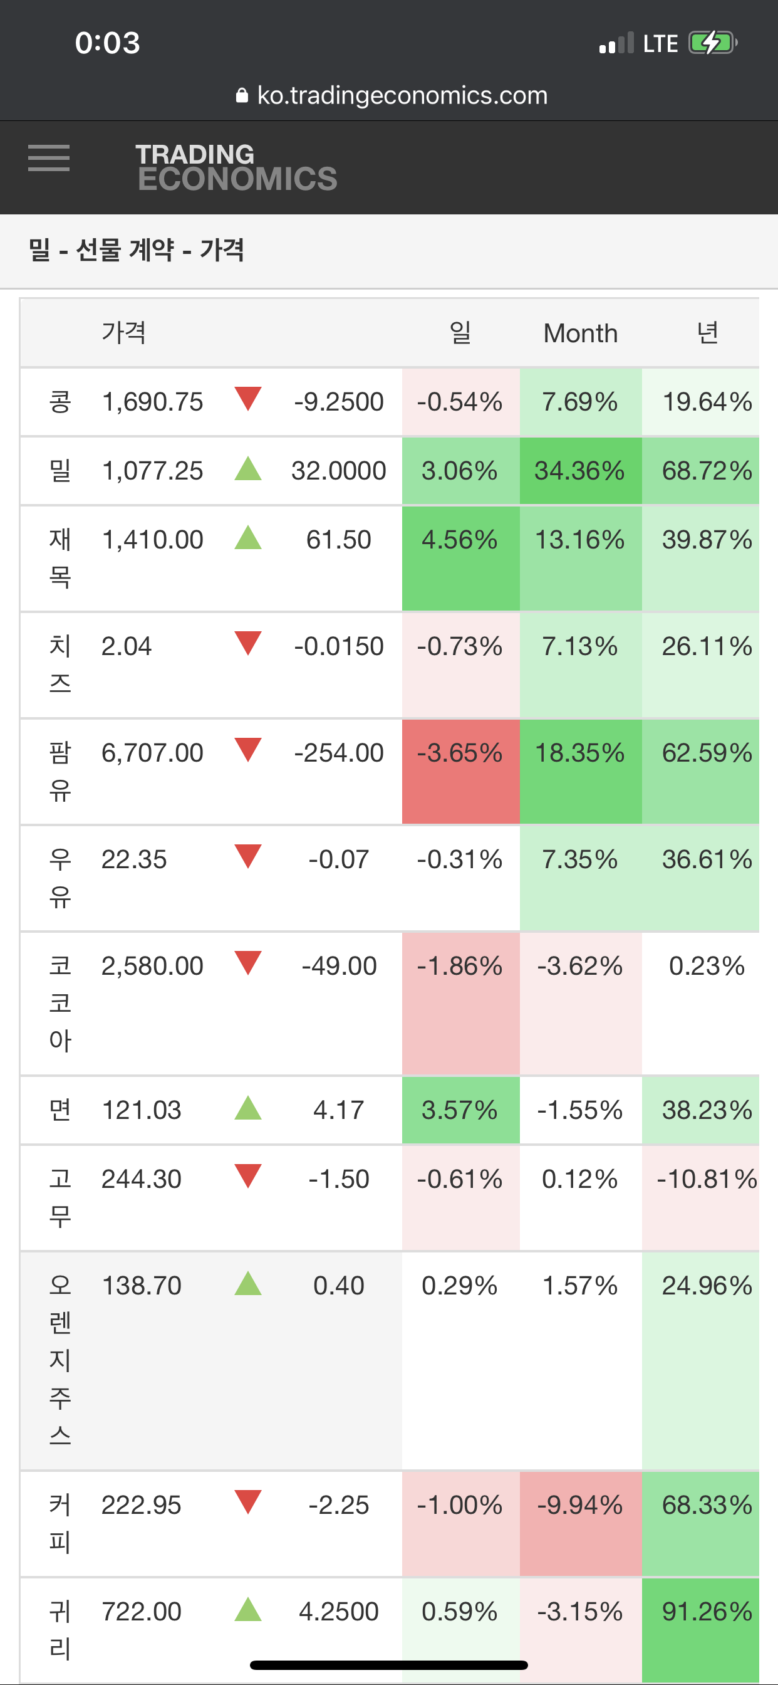
Task: Tap the cellular signal strength icon
Action: tap(616, 43)
